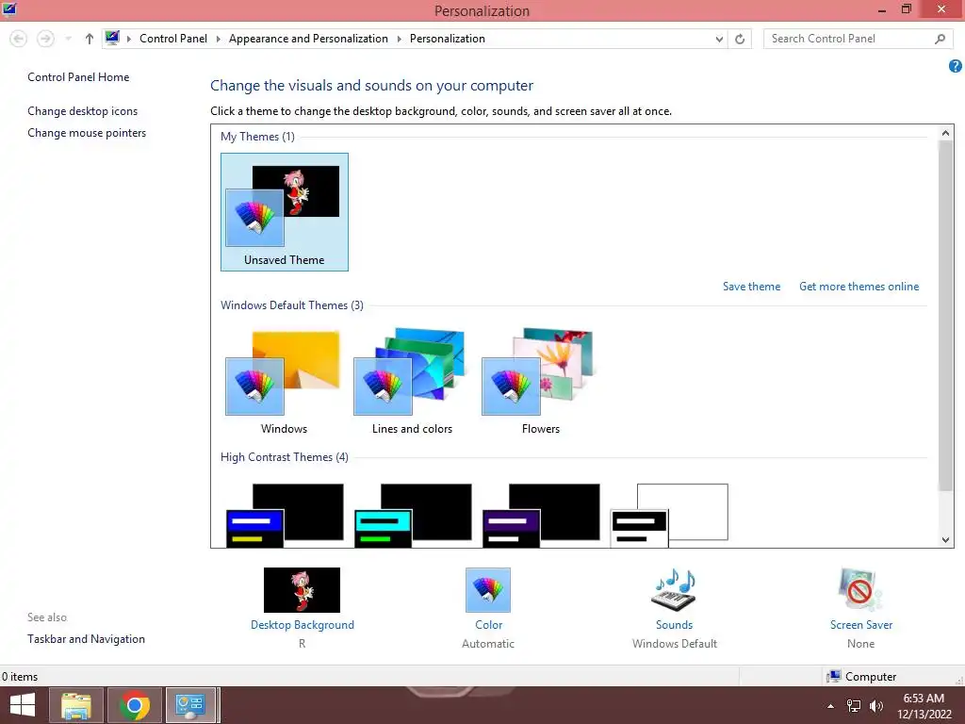Viewport: 965px width, 724px height.
Task: Click Appearance and Personalization breadcrumb
Action: [308, 39]
